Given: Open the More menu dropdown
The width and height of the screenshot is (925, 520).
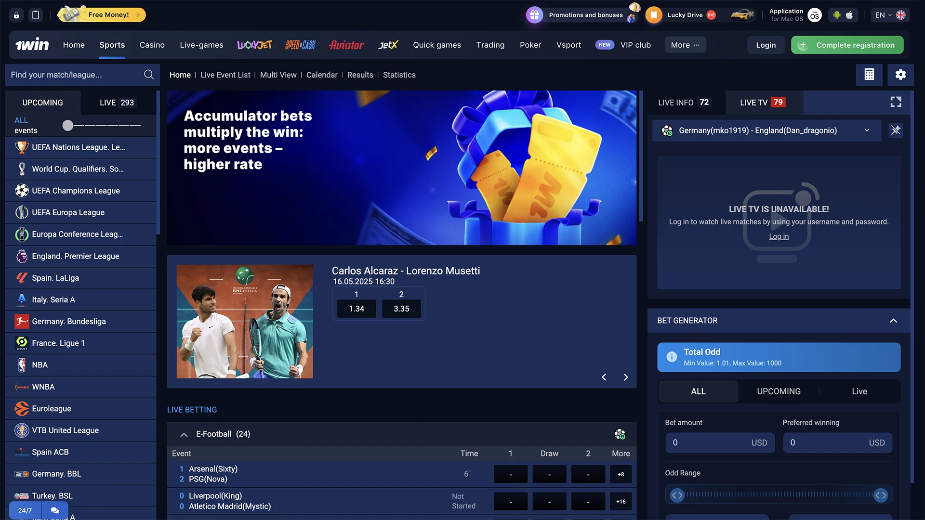Looking at the screenshot, I should (685, 45).
